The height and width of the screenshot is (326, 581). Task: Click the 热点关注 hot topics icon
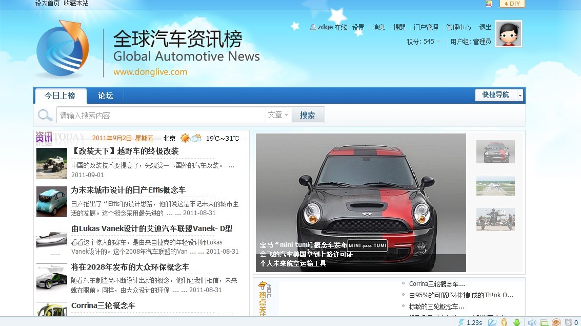[265, 299]
